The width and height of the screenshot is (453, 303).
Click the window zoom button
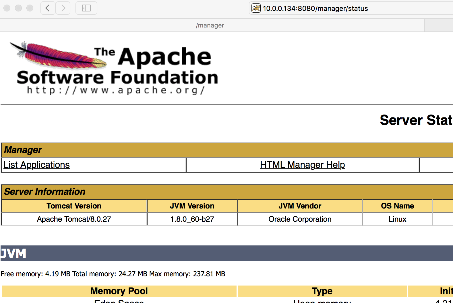[x=30, y=8]
